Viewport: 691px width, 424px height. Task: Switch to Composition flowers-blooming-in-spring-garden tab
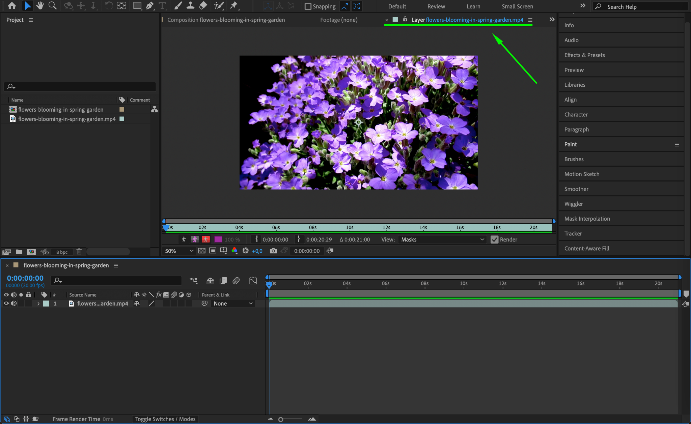[226, 20]
